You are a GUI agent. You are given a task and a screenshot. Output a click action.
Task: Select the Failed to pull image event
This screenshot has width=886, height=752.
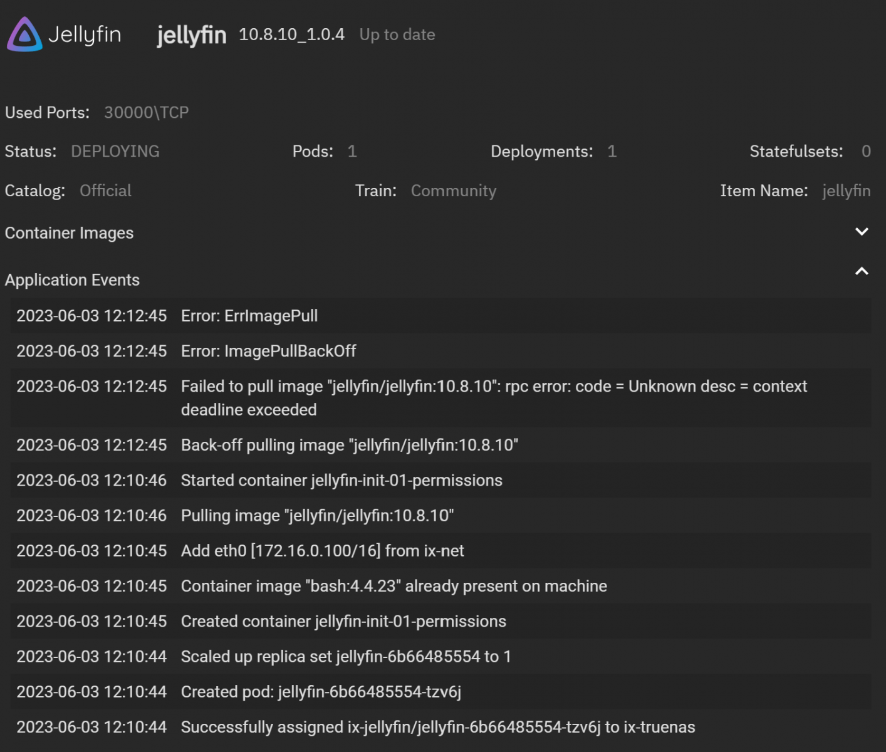click(x=440, y=398)
